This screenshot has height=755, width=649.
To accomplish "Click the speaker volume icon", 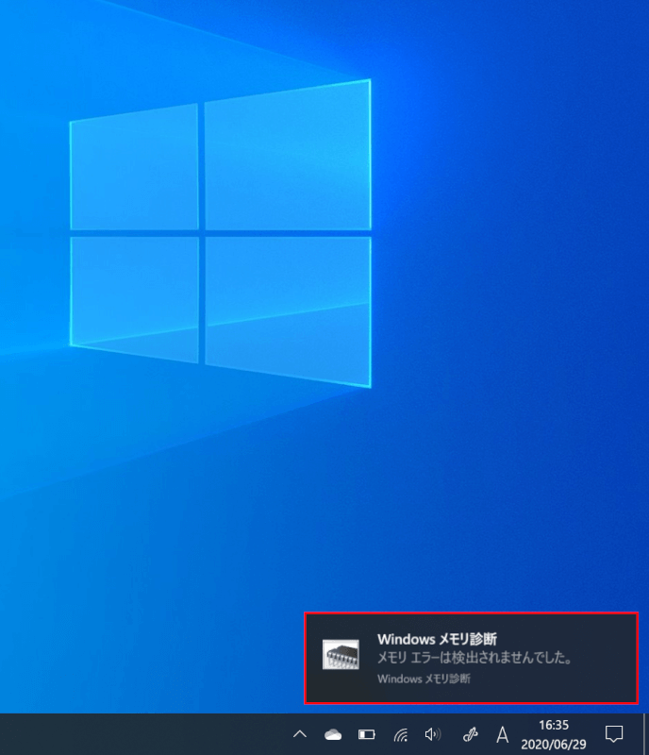I will coord(433,733).
